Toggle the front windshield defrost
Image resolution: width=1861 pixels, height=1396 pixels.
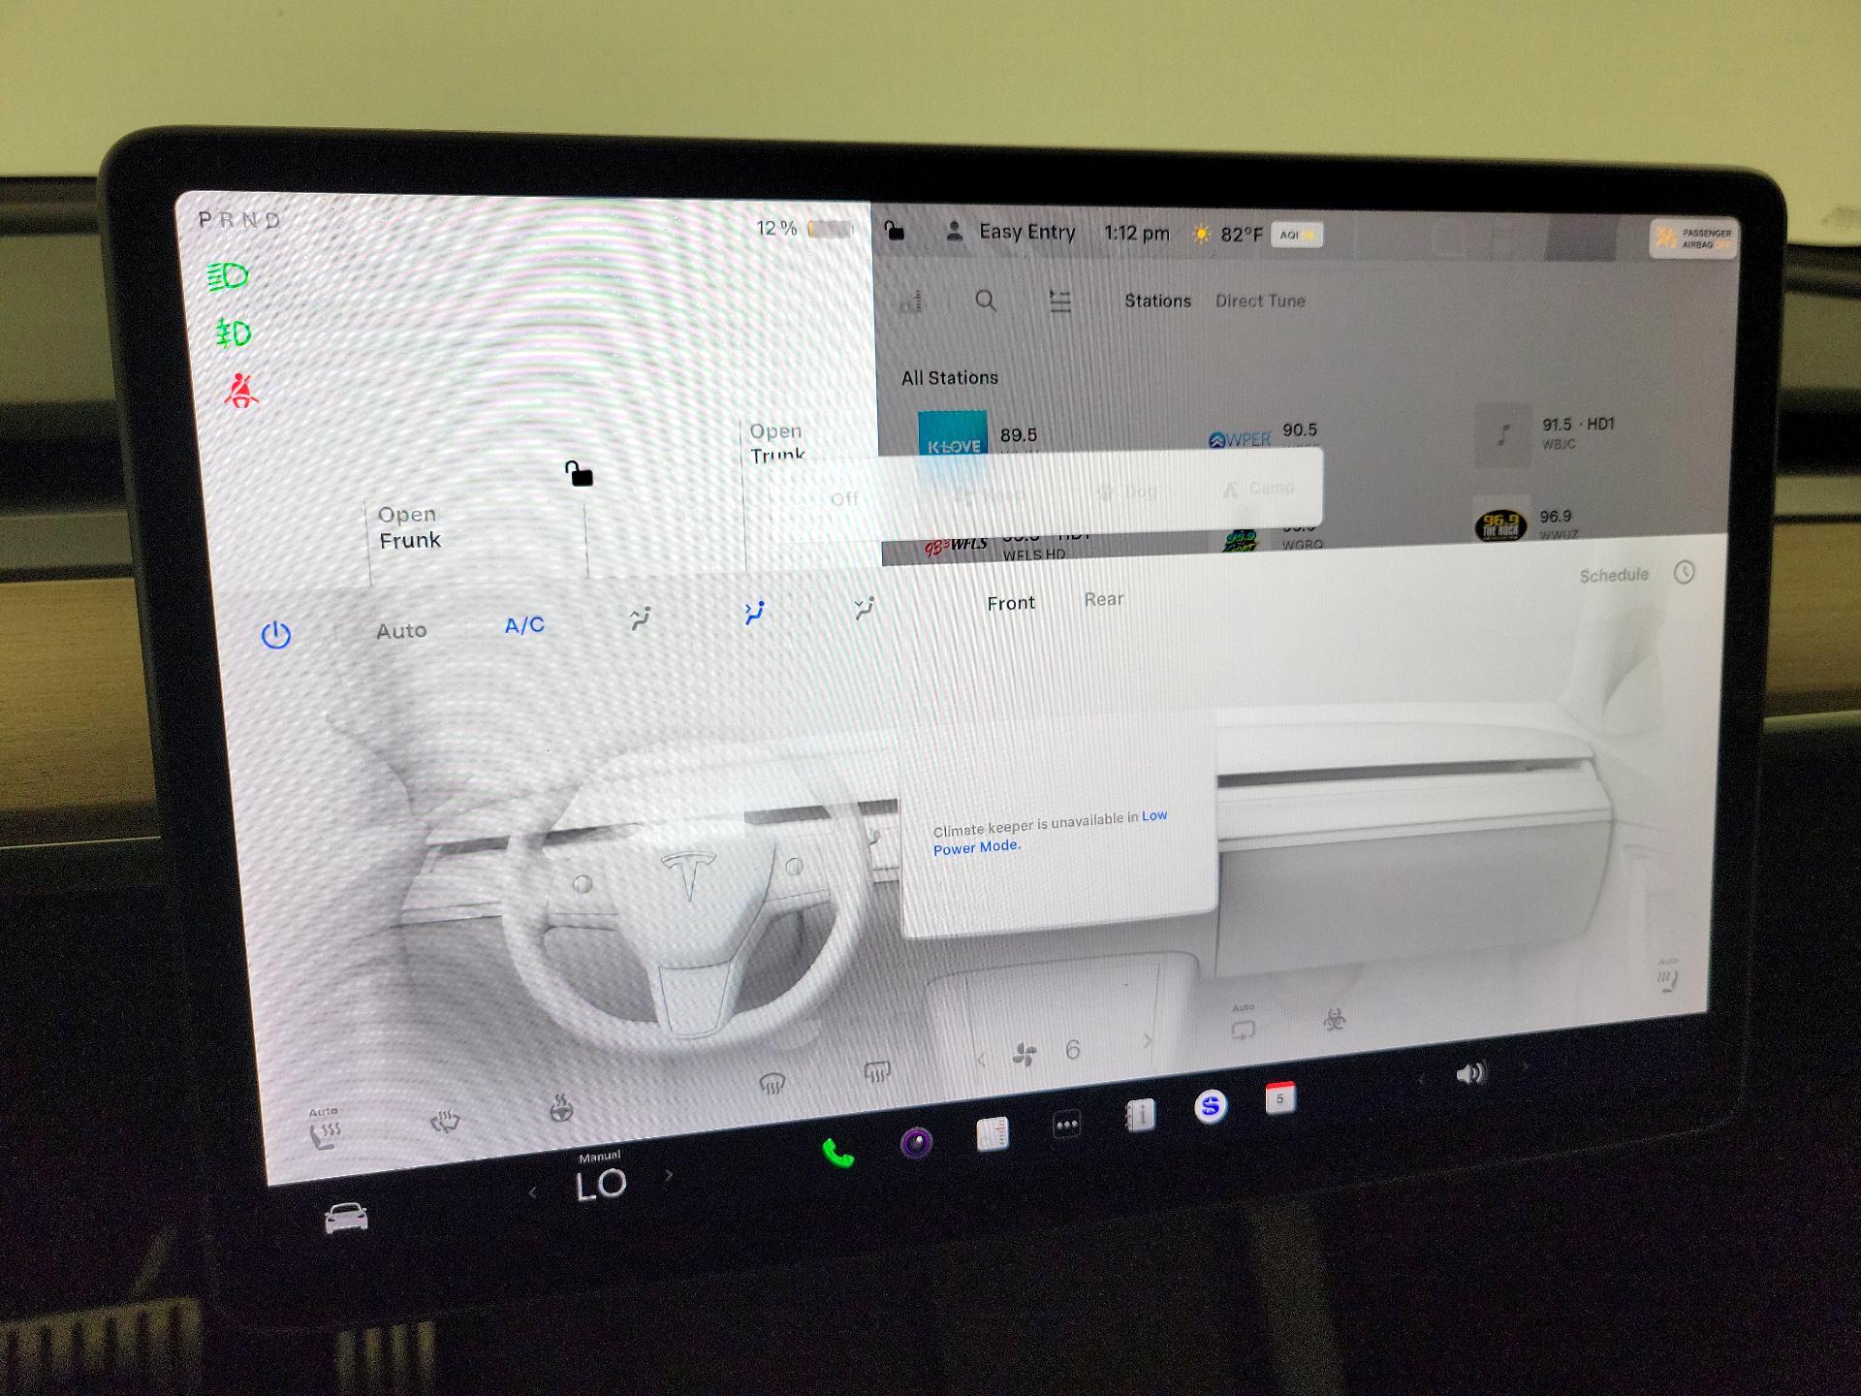click(x=772, y=1083)
